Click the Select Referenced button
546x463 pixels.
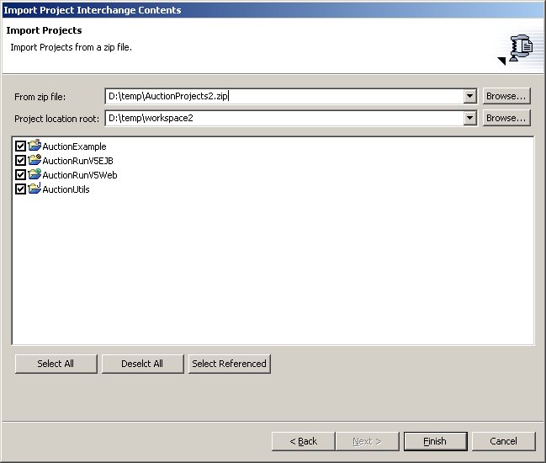[229, 364]
